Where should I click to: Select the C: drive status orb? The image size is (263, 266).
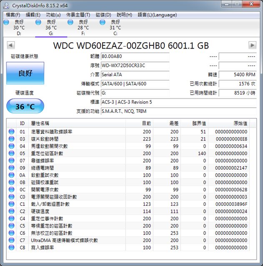click(103, 22)
